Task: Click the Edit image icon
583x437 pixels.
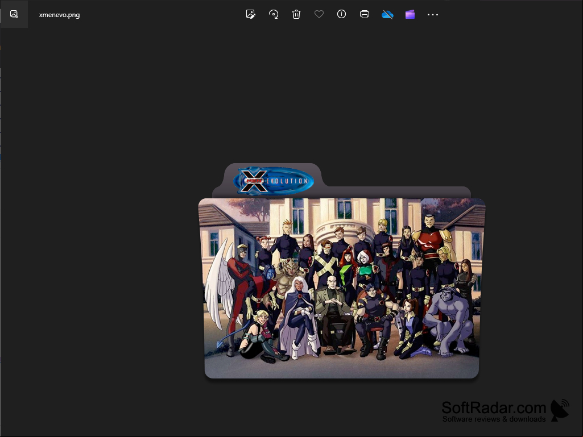Action: [x=251, y=15]
